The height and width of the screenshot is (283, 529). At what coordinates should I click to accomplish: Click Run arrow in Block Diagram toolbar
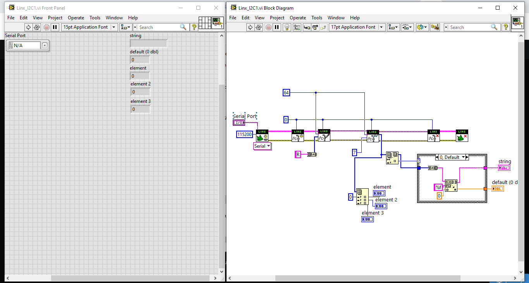(x=250, y=27)
